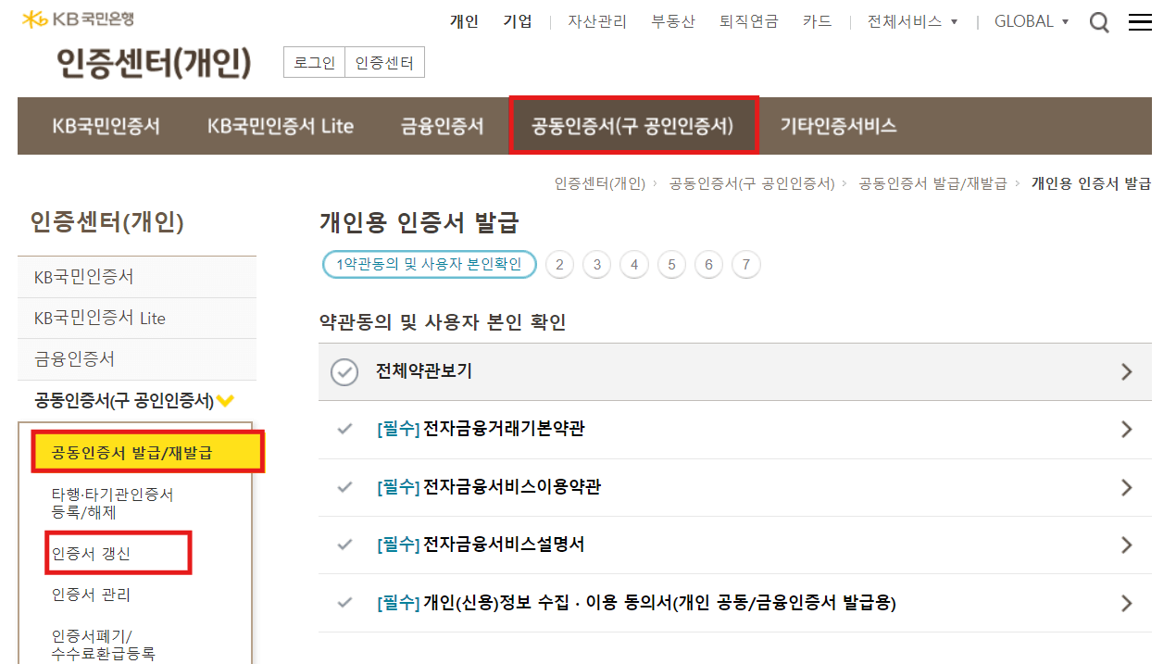1176x664 pixels.
Task: Select 타행·타기관인증서 등록/해제 in the sidebar
Action: pyautogui.click(x=113, y=503)
